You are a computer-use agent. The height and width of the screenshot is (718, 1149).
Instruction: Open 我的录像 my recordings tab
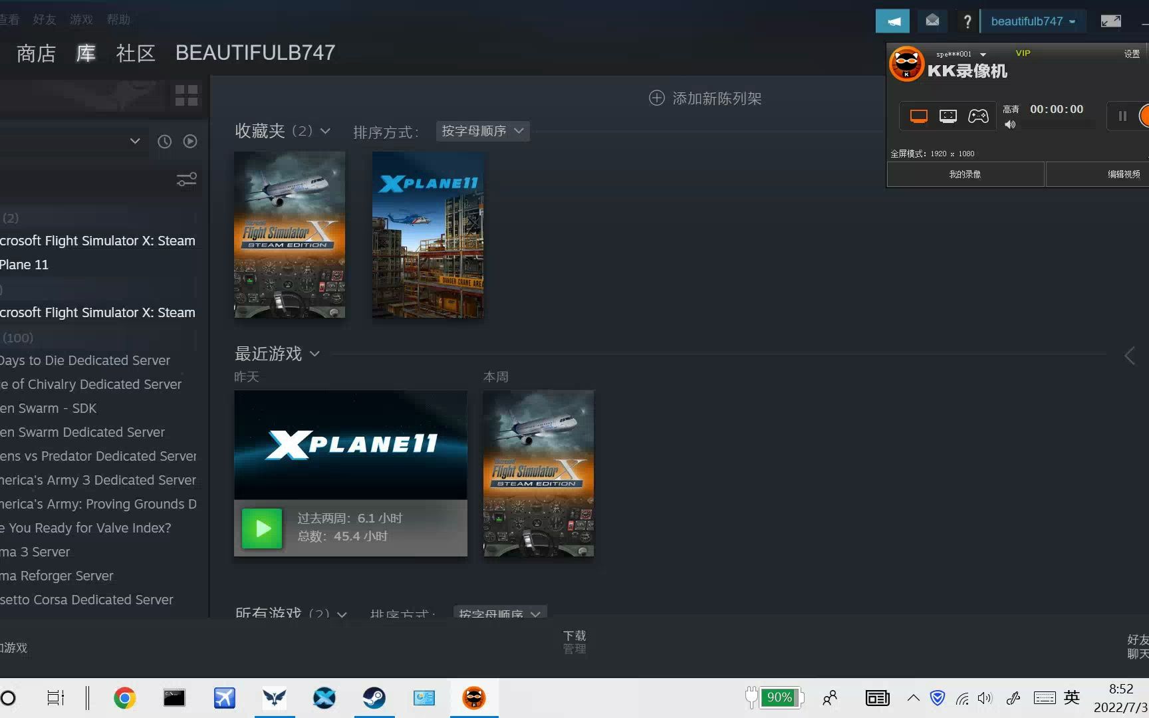(x=965, y=174)
